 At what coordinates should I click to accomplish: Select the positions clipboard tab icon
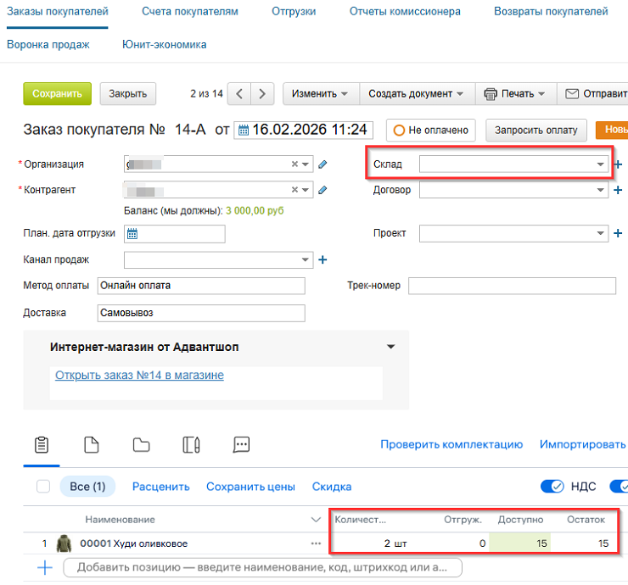(42, 445)
